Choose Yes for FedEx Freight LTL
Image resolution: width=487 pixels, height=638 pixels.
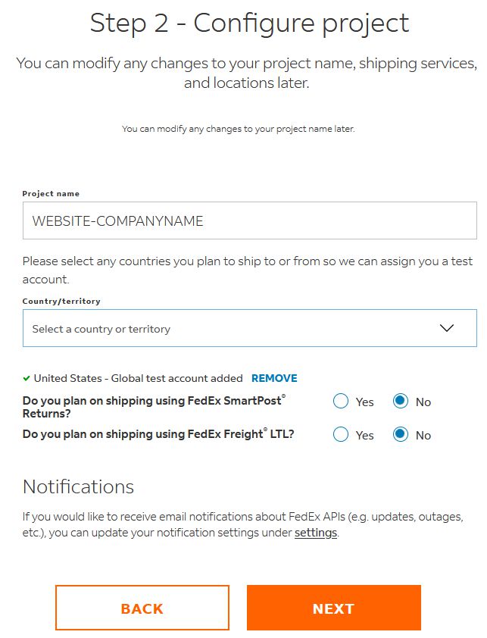click(341, 435)
